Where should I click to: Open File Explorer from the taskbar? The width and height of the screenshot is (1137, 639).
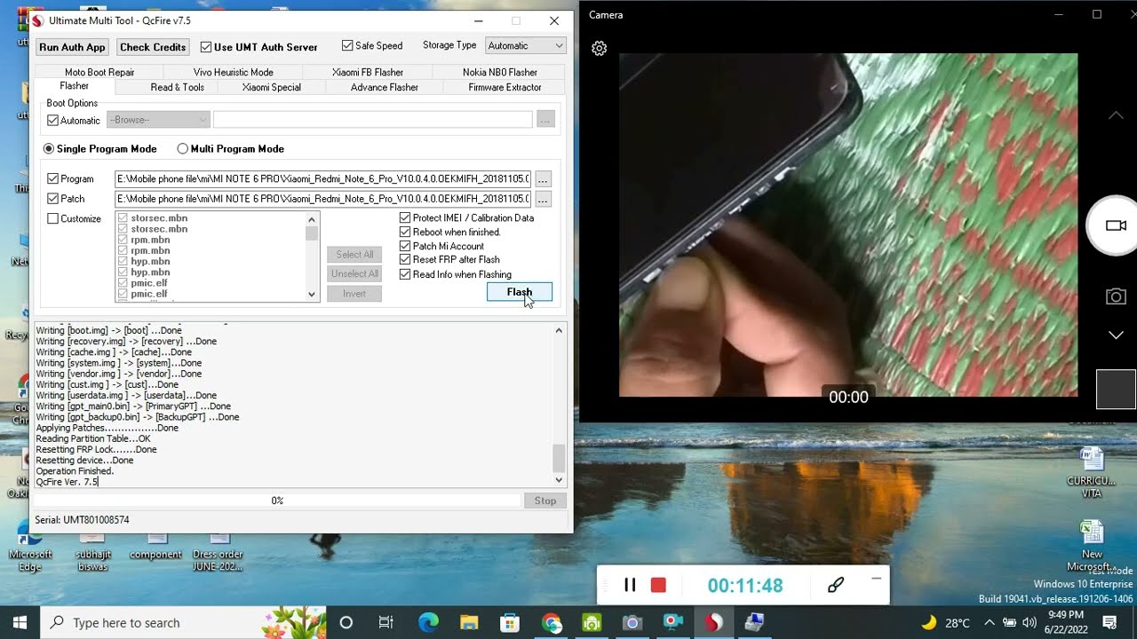pos(469,622)
